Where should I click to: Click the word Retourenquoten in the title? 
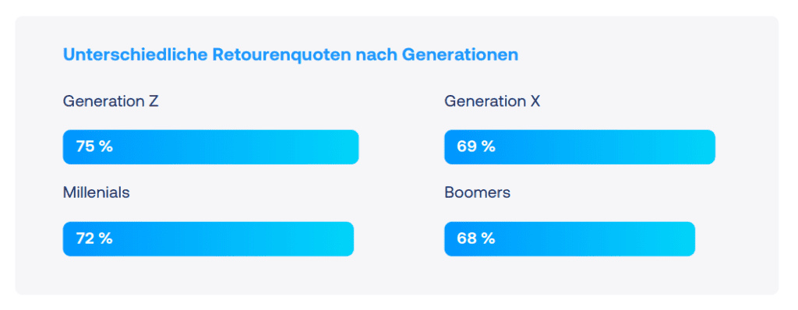pos(282,55)
